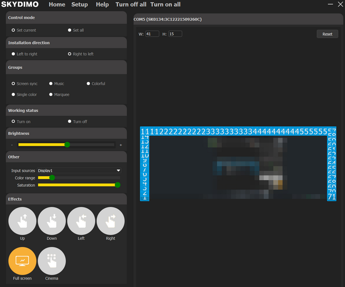Switch working status to Turn off
Viewport: 345px width, 287px height.
click(70, 122)
